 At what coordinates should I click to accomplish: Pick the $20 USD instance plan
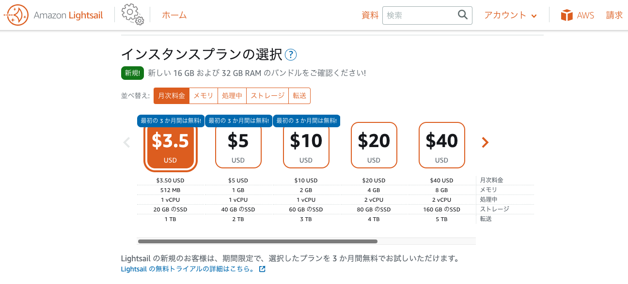374,145
